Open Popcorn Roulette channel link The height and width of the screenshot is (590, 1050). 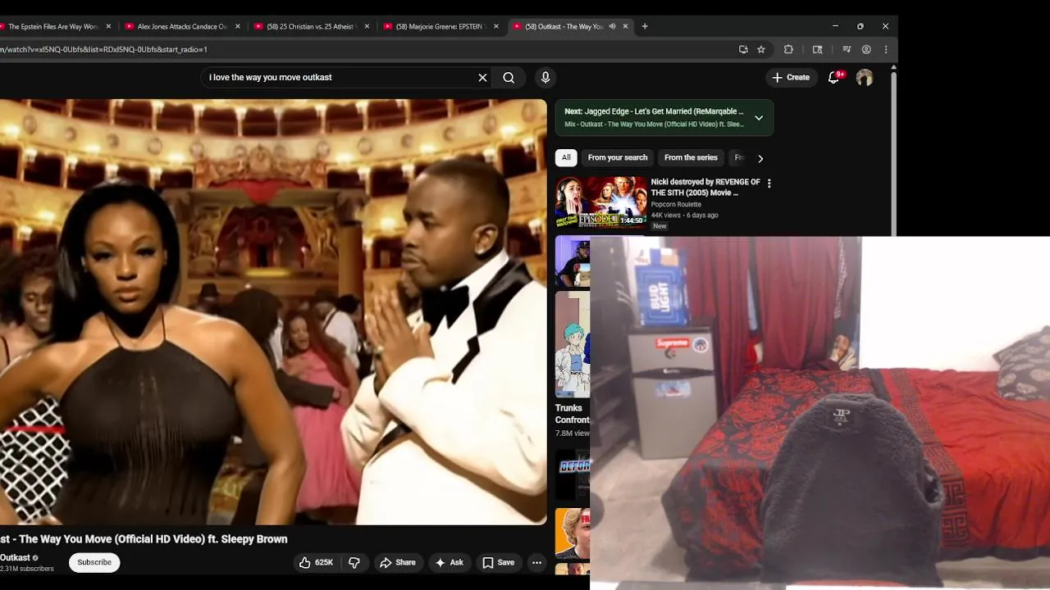(x=676, y=204)
